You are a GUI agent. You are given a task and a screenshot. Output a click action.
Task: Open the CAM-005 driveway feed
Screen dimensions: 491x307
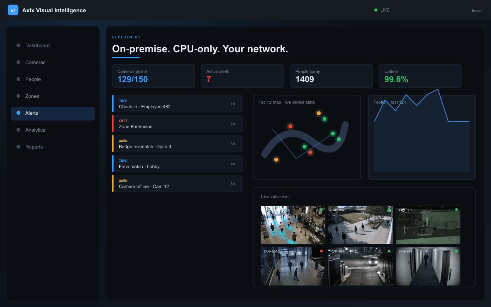click(361, 266)
